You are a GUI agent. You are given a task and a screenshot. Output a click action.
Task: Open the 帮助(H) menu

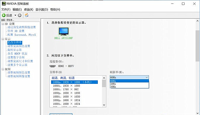55,10
